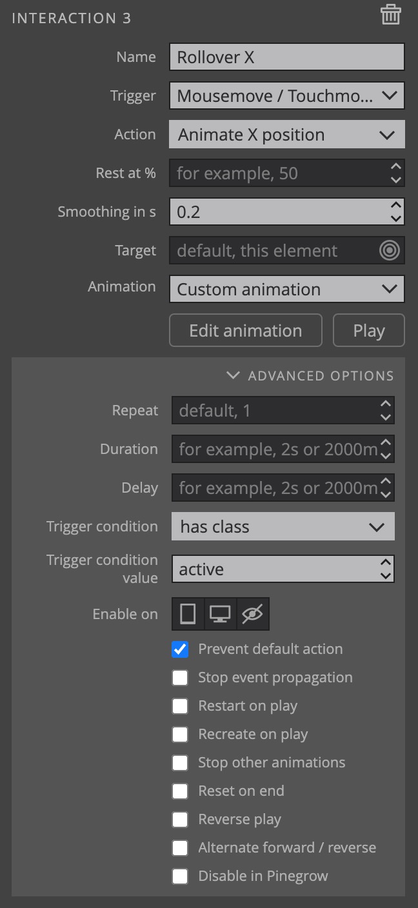Image resolution: width=418 pixels, height=908 pixels.
Task: Collapse the Advanced Options section
Action: pos(310,375)
